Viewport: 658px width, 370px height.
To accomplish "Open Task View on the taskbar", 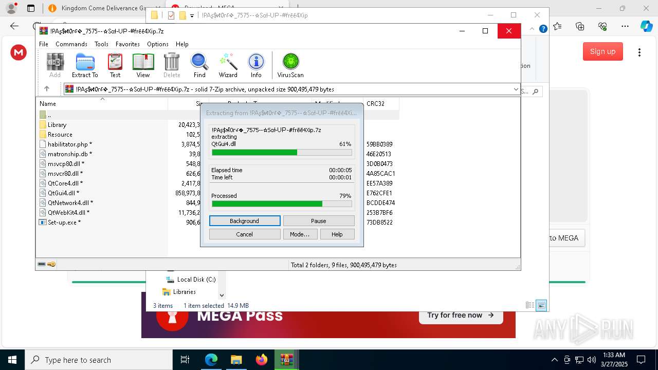I will [x=185, y=360].
